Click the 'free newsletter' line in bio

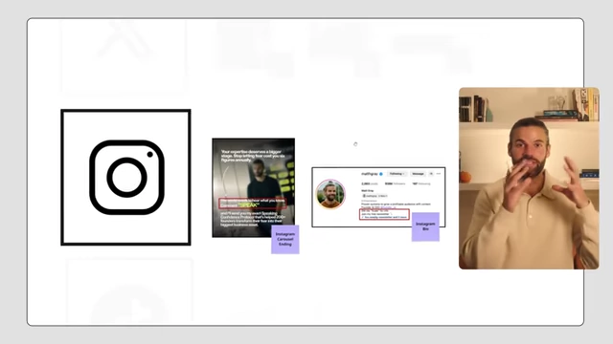coord(375,214)
